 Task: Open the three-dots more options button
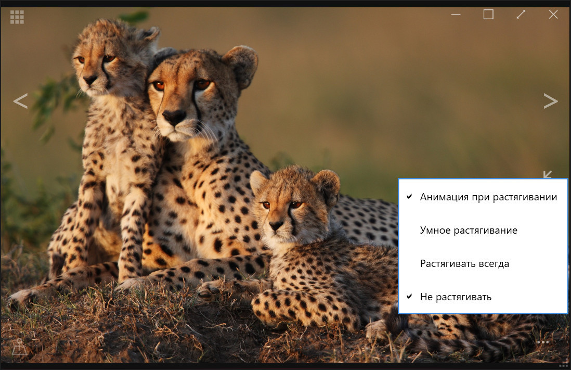[x=542, y=342]
